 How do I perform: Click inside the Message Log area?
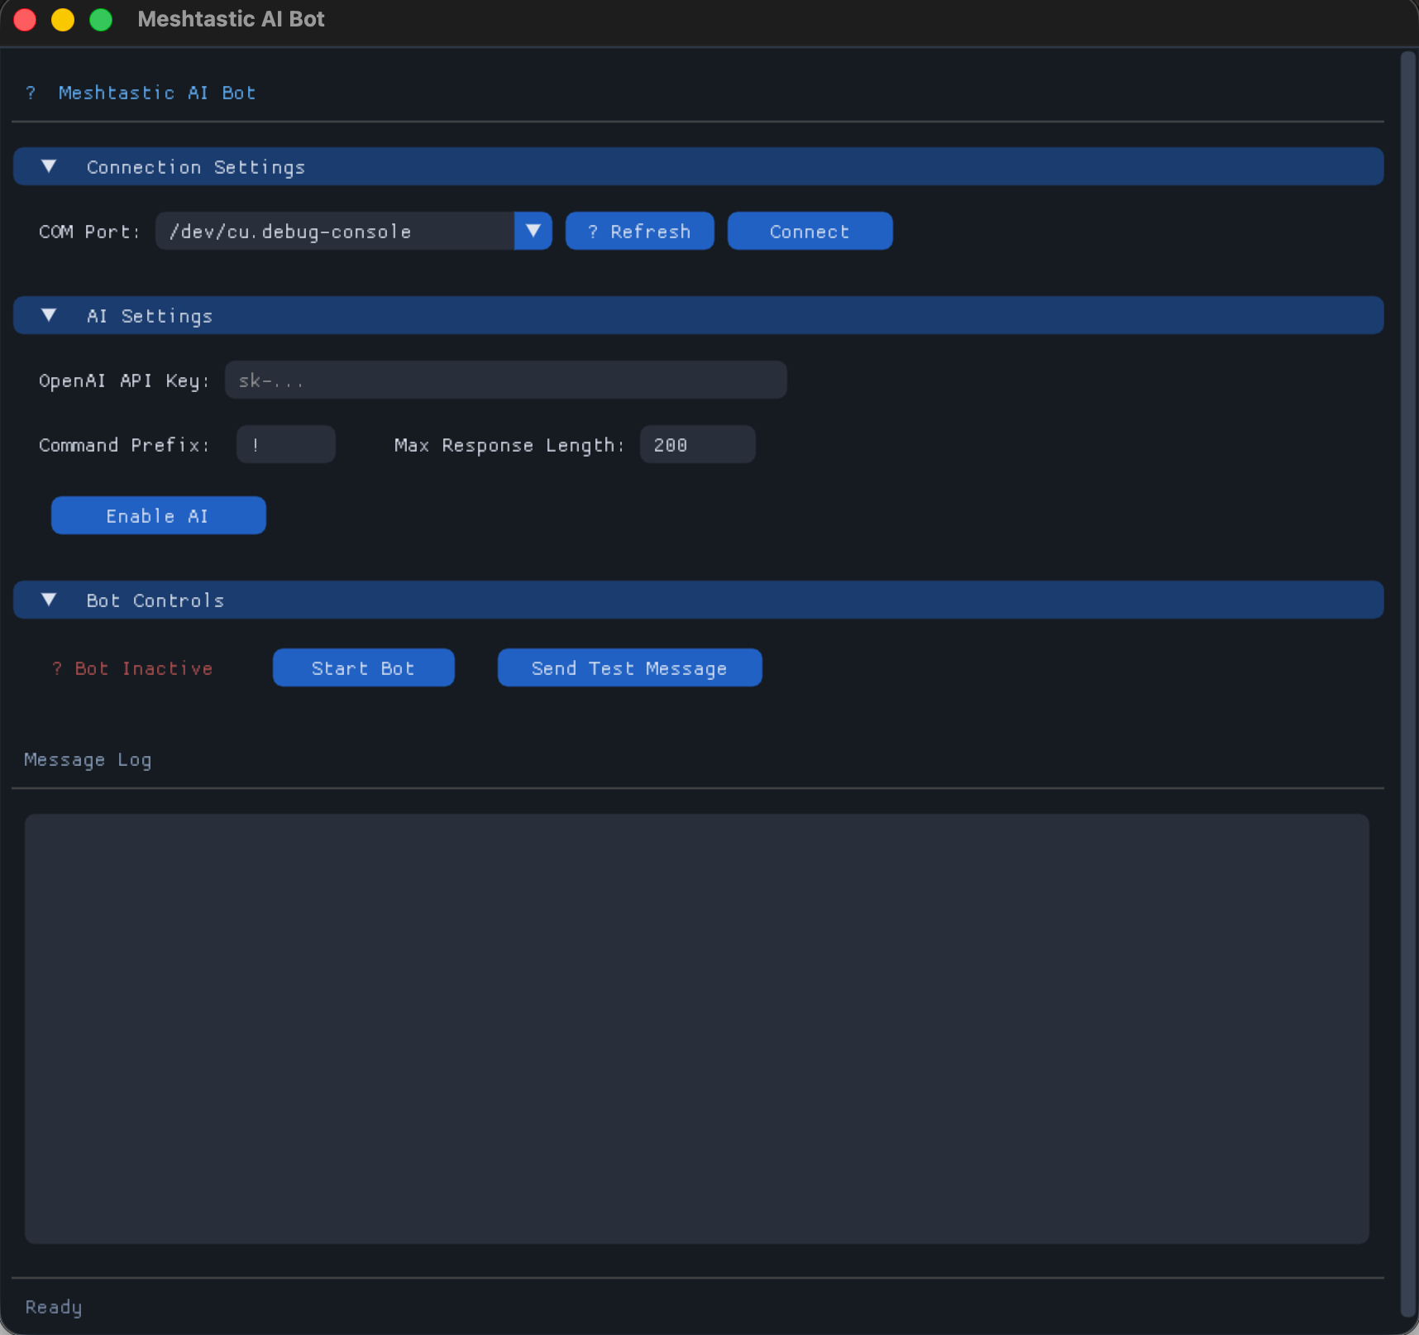(696, 1028)
